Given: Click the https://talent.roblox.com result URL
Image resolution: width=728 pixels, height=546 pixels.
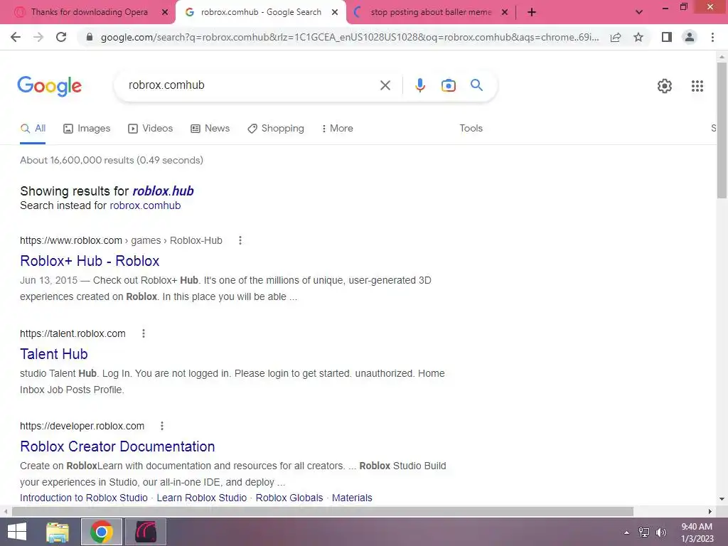Looking at the screenshot, I should 73,333.
